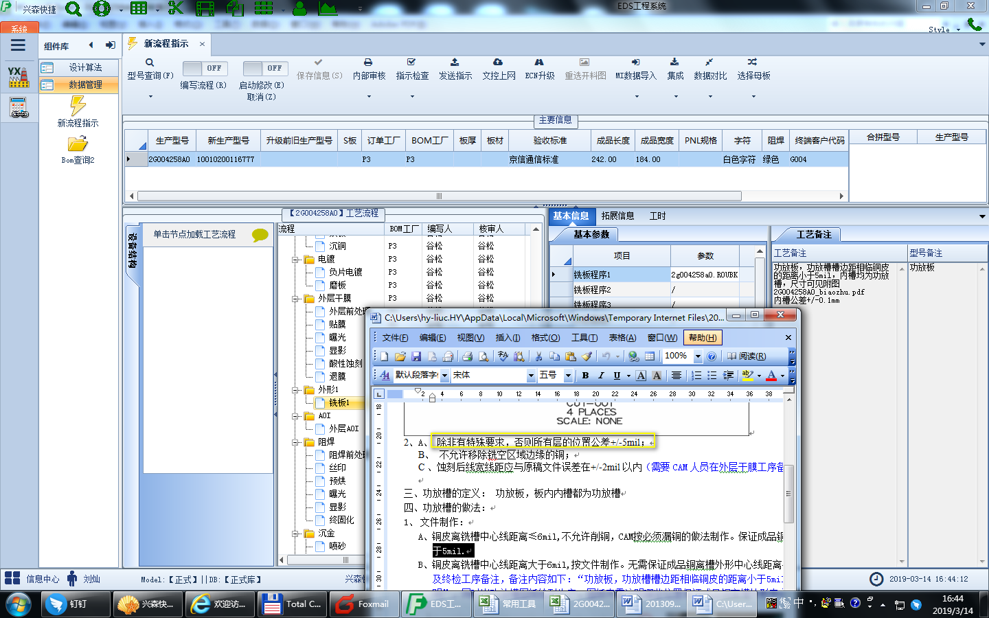Click 集成 download button

point(675,69)
